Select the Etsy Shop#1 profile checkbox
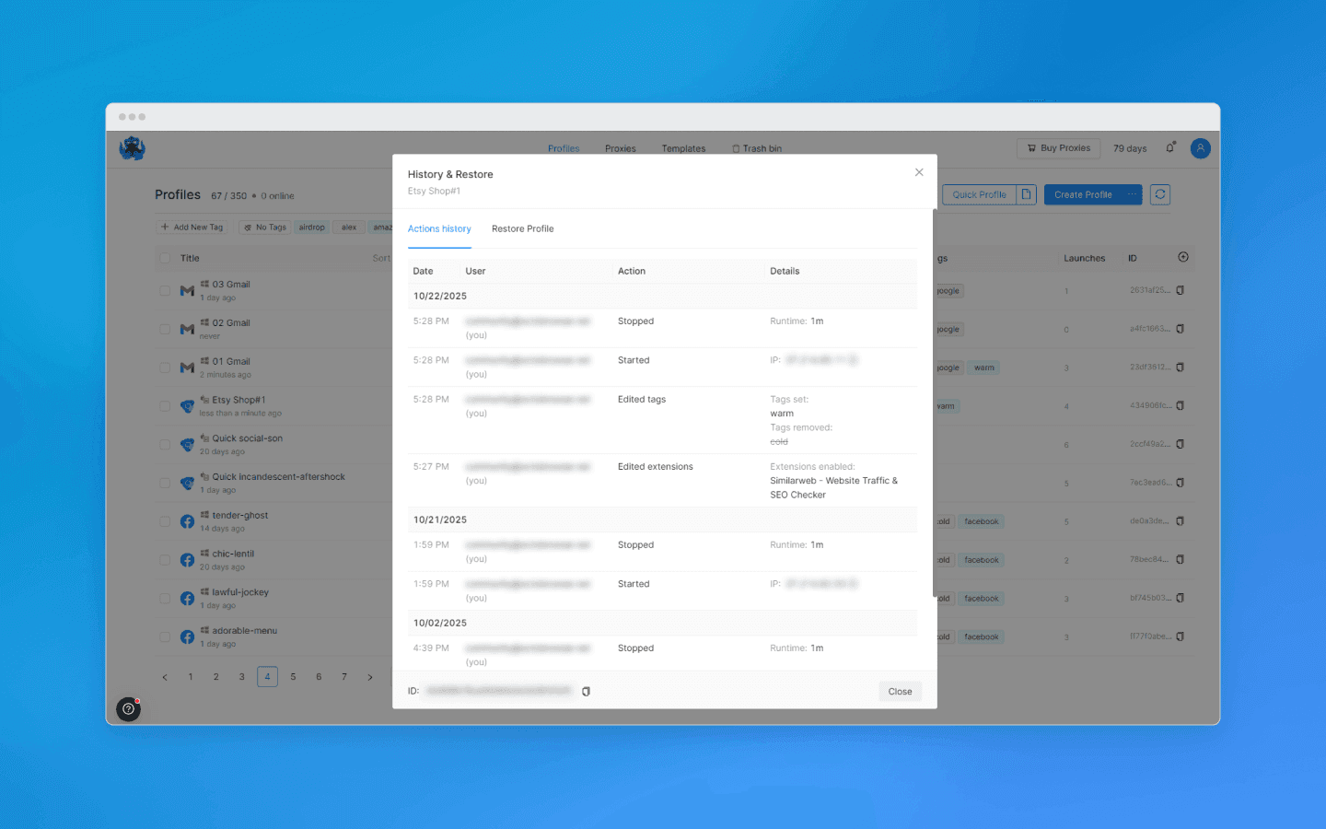Screen dimensions: 1326x829 point(165,406)
